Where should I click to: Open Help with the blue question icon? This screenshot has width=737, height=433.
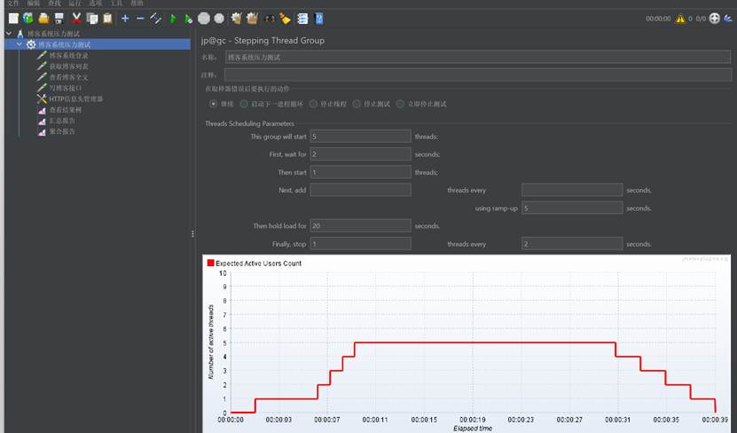318,19
